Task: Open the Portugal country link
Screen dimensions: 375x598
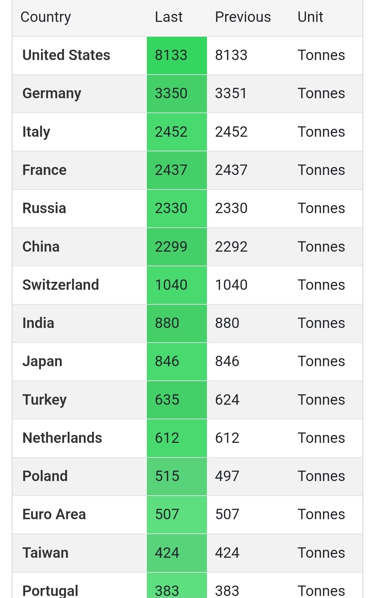Action: pos(50,591)
